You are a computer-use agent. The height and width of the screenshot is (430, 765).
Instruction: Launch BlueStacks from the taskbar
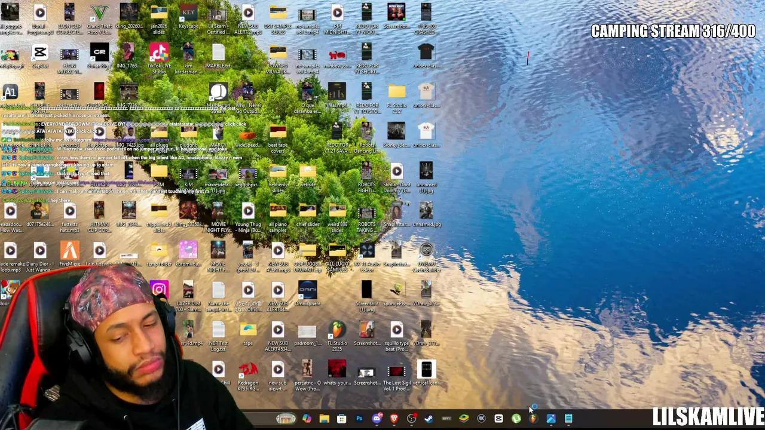pos(464,419)
